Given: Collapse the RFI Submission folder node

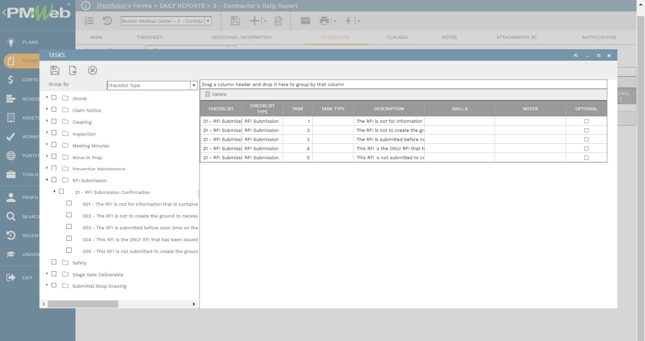Looking at the screenshot, I should pos(47,180).
